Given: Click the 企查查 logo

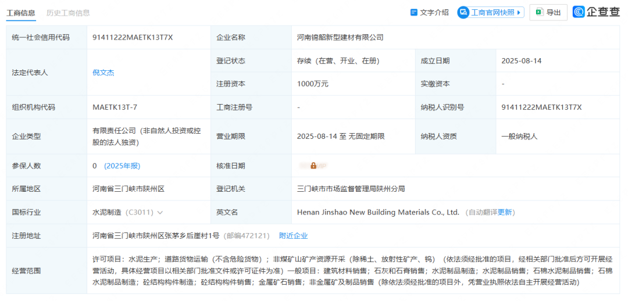Looking at the screenshot, I should 597,12.
